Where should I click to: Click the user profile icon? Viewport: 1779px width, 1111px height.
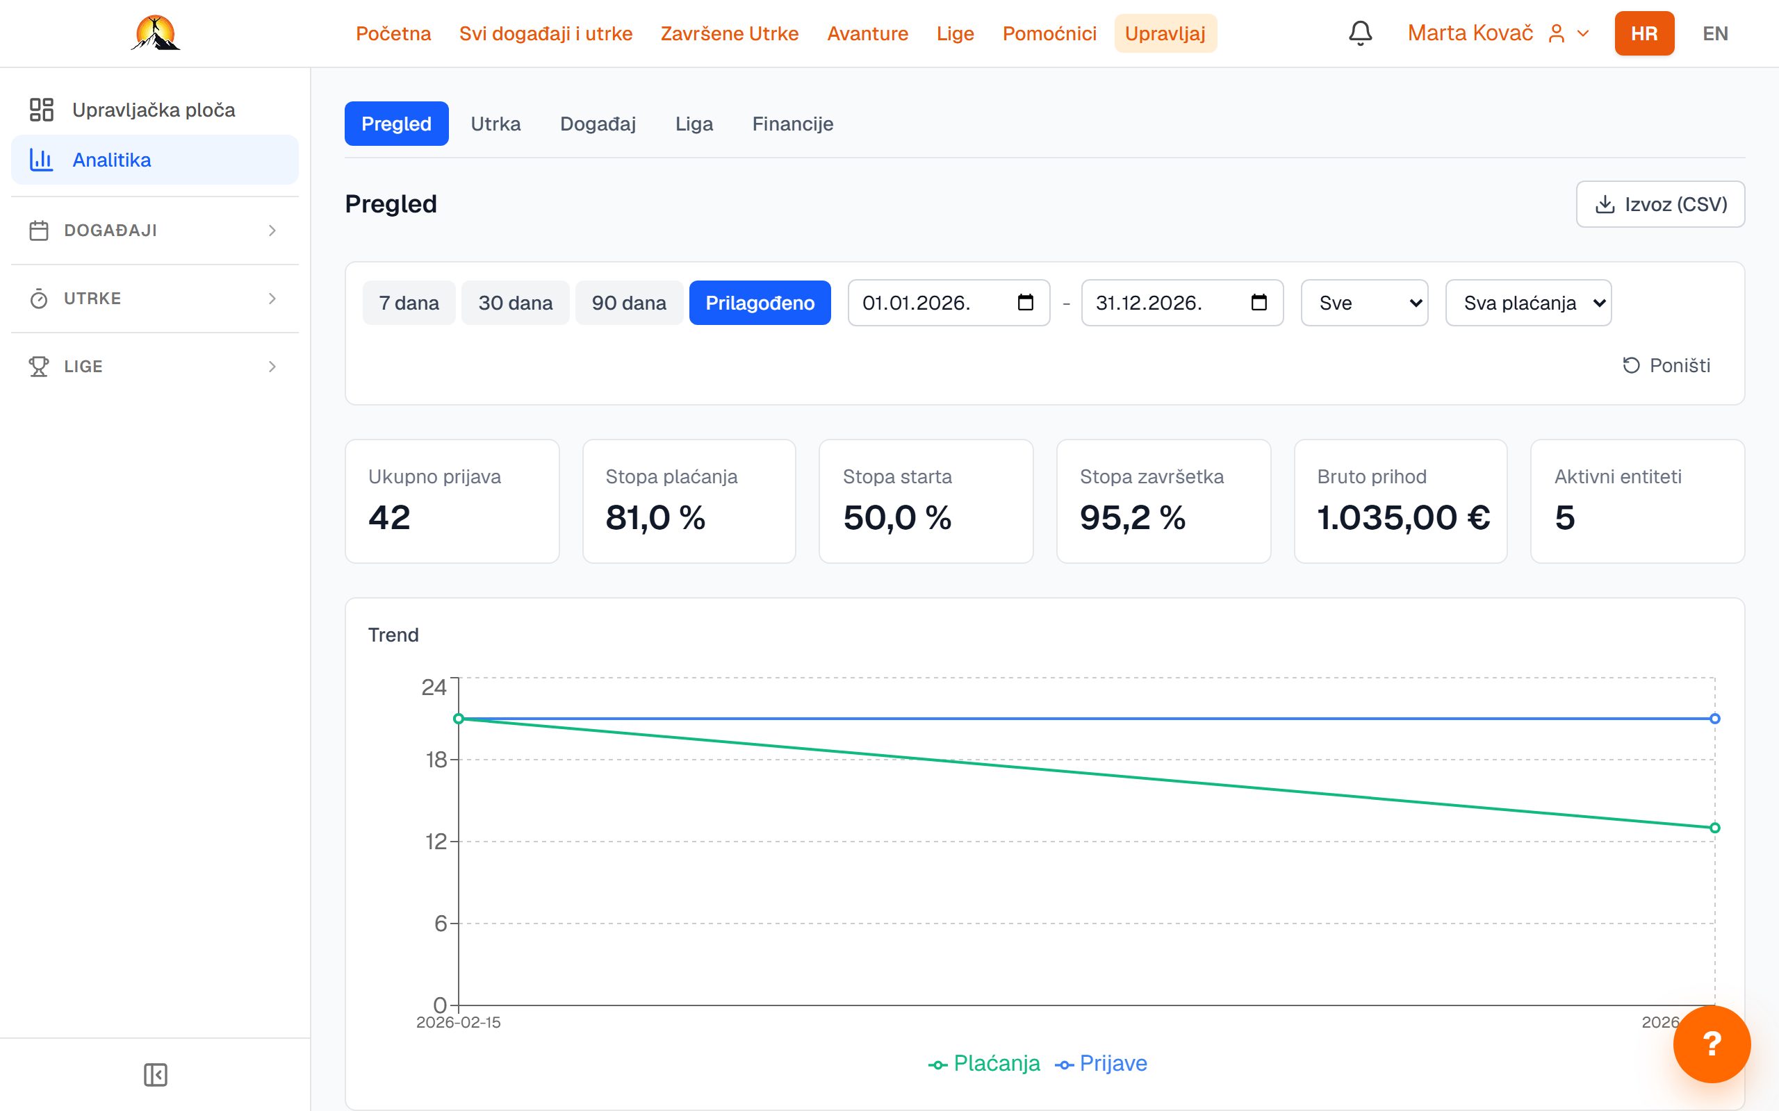[1556, 34]
